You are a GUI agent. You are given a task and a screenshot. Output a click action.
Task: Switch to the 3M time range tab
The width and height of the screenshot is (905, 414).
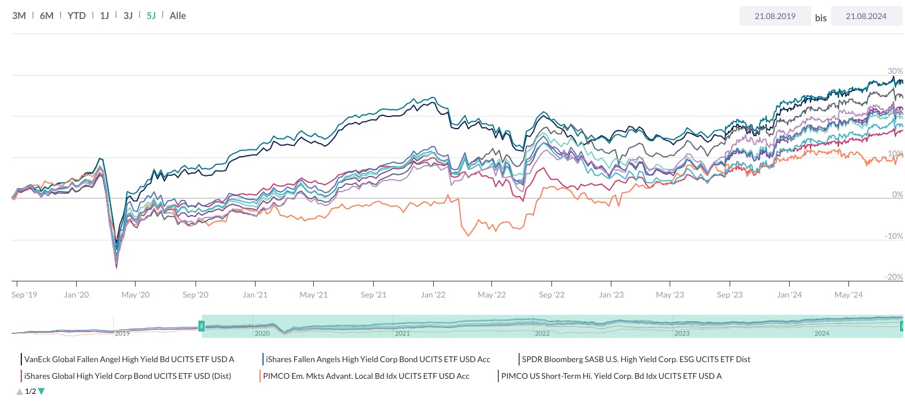pyautogui.click(x=20, y=16)
